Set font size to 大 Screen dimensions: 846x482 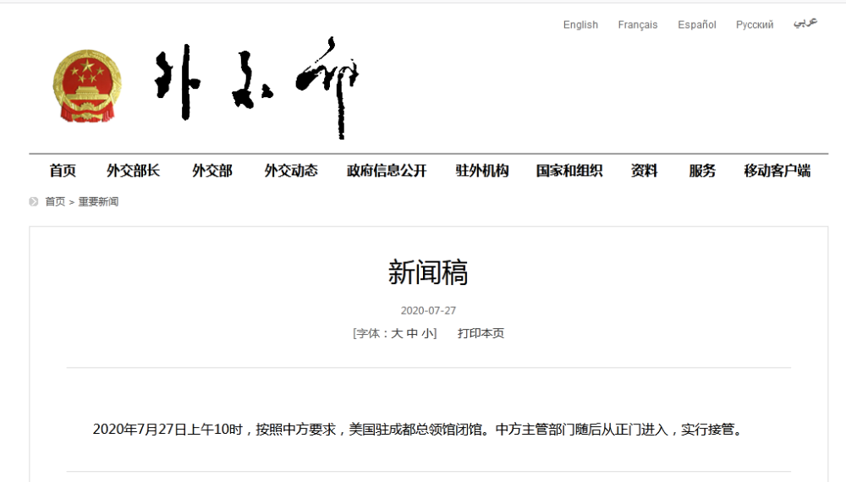pyautogui.click(x=397, y=334)
